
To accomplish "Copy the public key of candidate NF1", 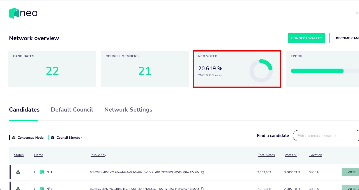I will tap(202, 172).
